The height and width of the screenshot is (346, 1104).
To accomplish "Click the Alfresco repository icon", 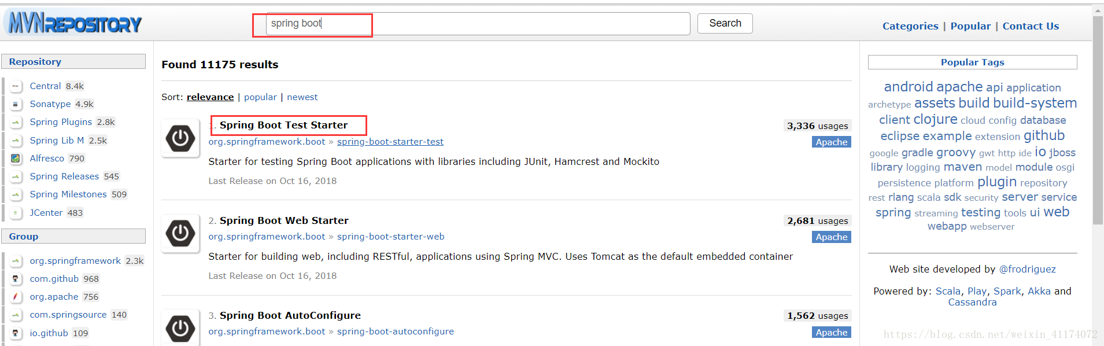I will [16, 159].
